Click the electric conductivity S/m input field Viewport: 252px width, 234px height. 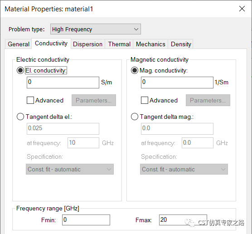click(x=63, y=83)
